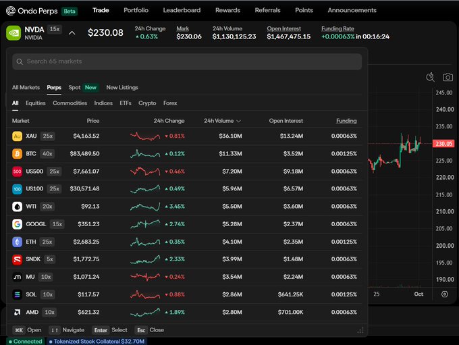The height and width of the screenshot is (345, 459).
Task: Sort by the 24h Change column header
Action: pyautogui.click(x=169, y=121)
